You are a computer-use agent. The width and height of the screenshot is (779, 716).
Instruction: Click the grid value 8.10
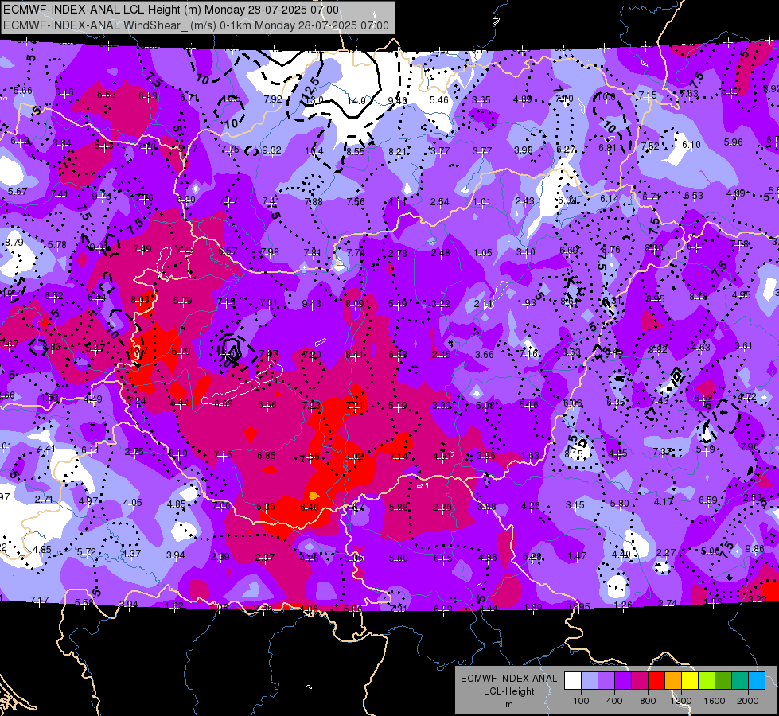(178, 453)
